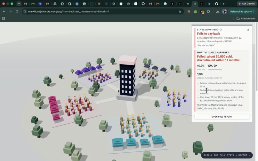The image size is (258, 161).
Task: Open the profile avatar menu
Action: click(x=224, y=11)
